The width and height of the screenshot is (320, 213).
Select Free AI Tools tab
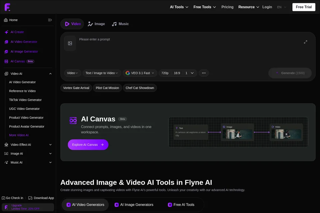[181, 205]
